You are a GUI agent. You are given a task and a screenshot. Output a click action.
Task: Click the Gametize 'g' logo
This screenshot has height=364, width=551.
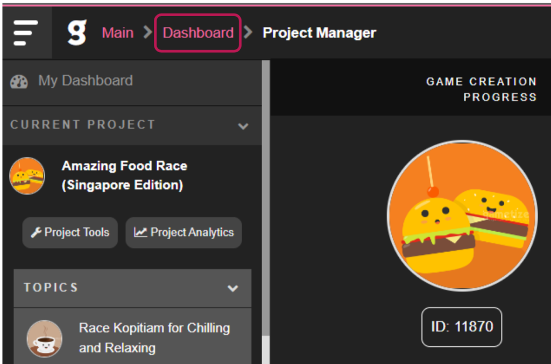coord(77,33)
